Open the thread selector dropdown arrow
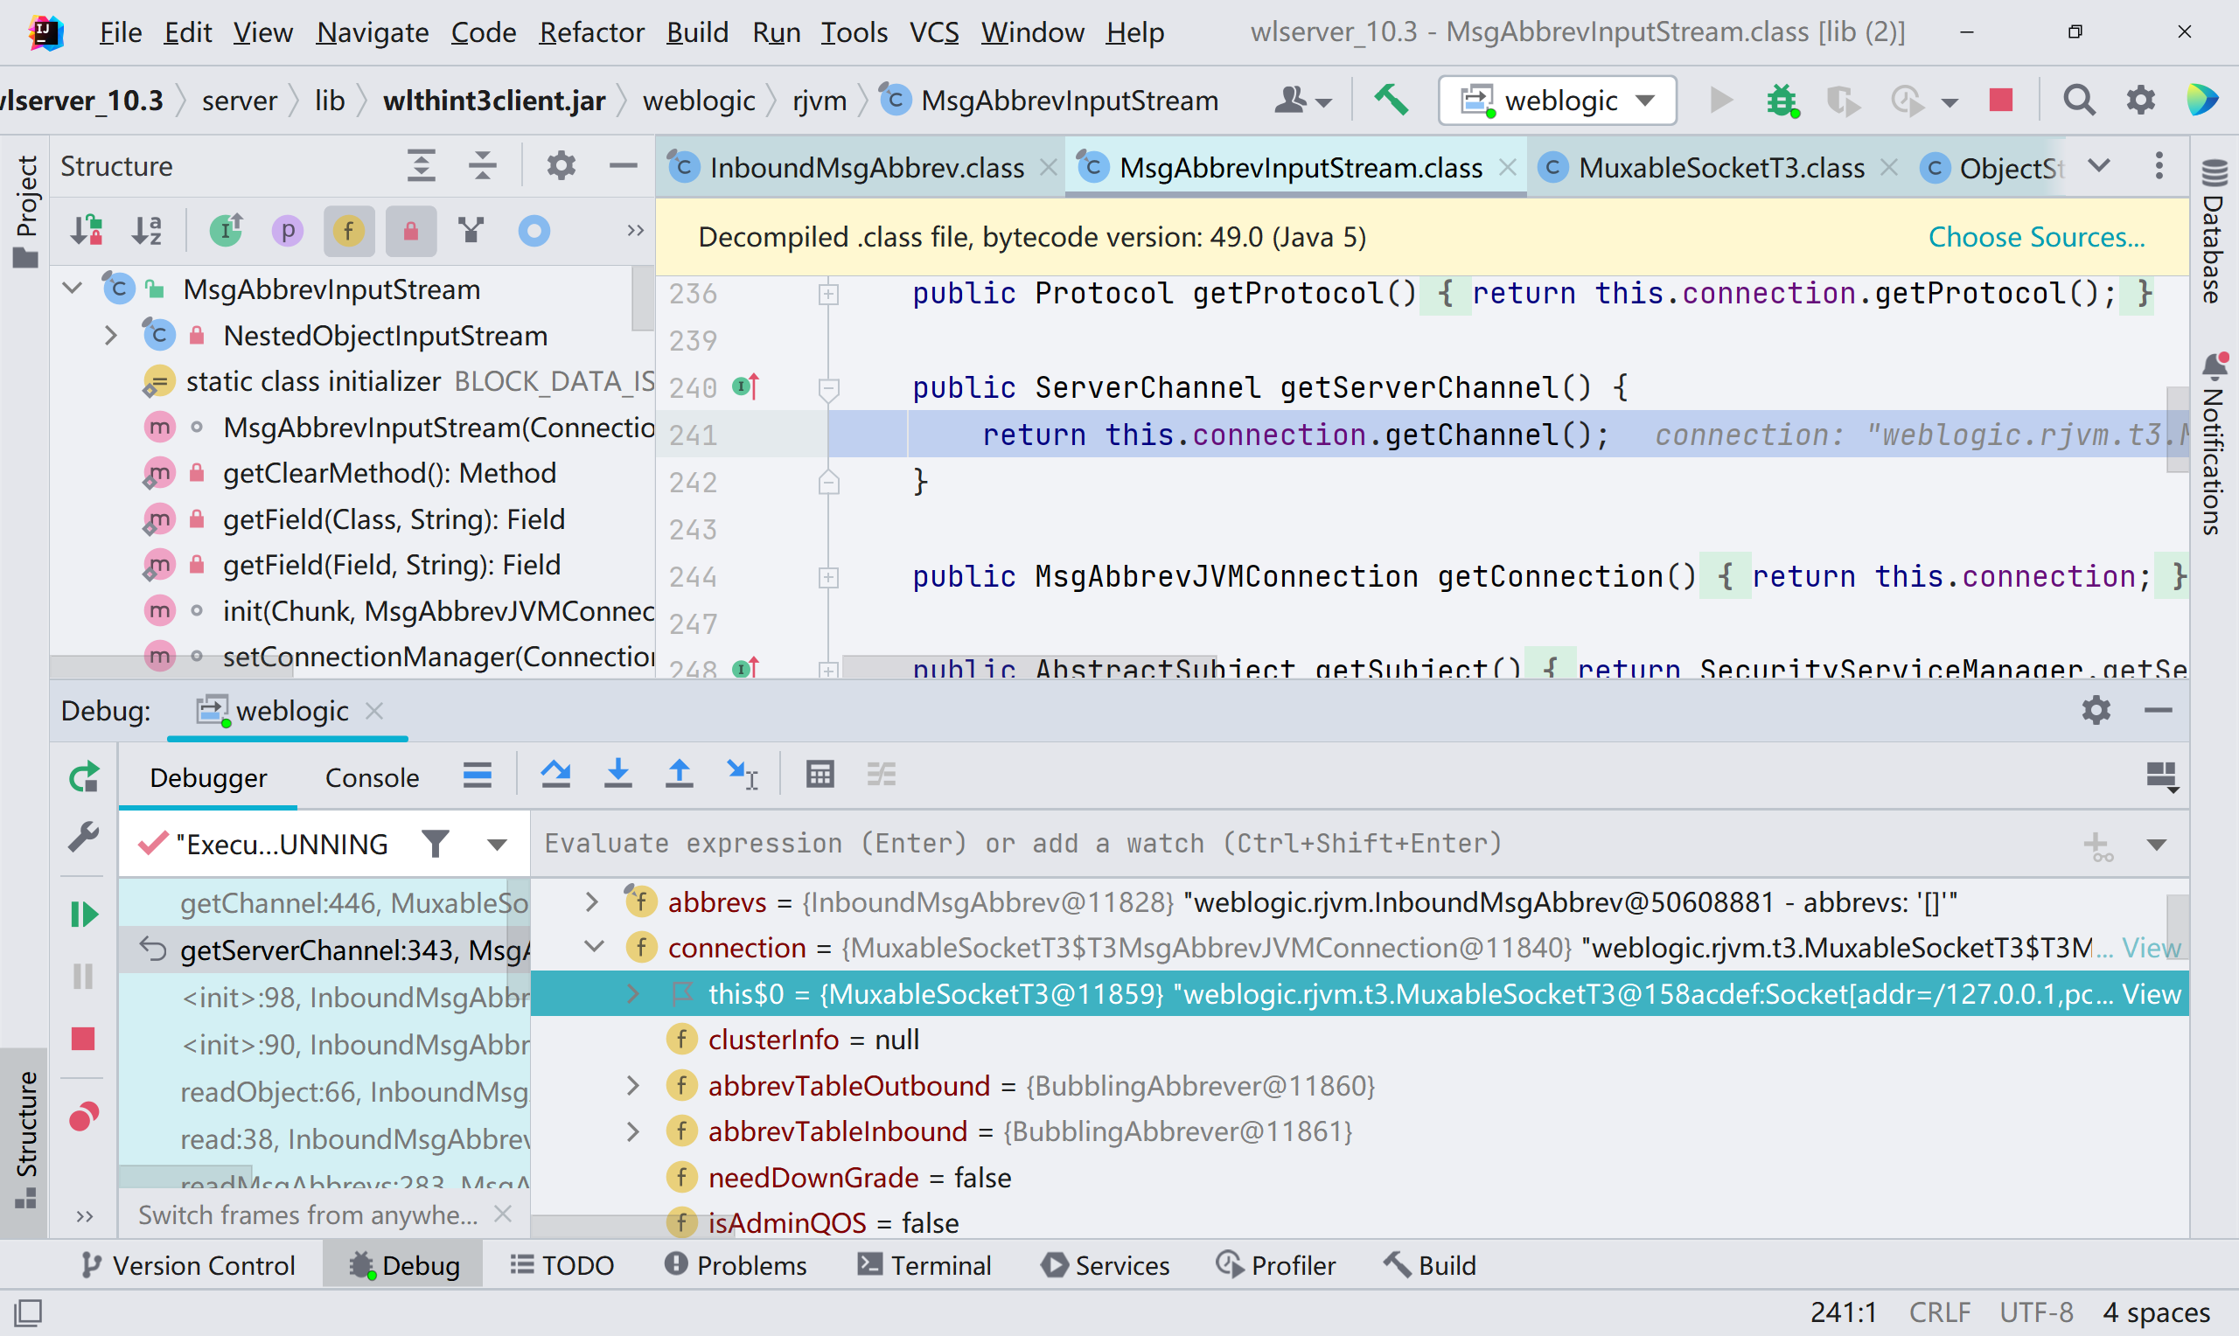Viewport: 2239px width, 1336px height. tap(497, 845)
